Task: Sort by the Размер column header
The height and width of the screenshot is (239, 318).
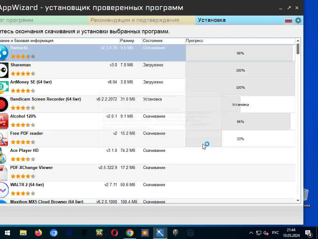Action: pyautogui.click(x=131, y=41)
